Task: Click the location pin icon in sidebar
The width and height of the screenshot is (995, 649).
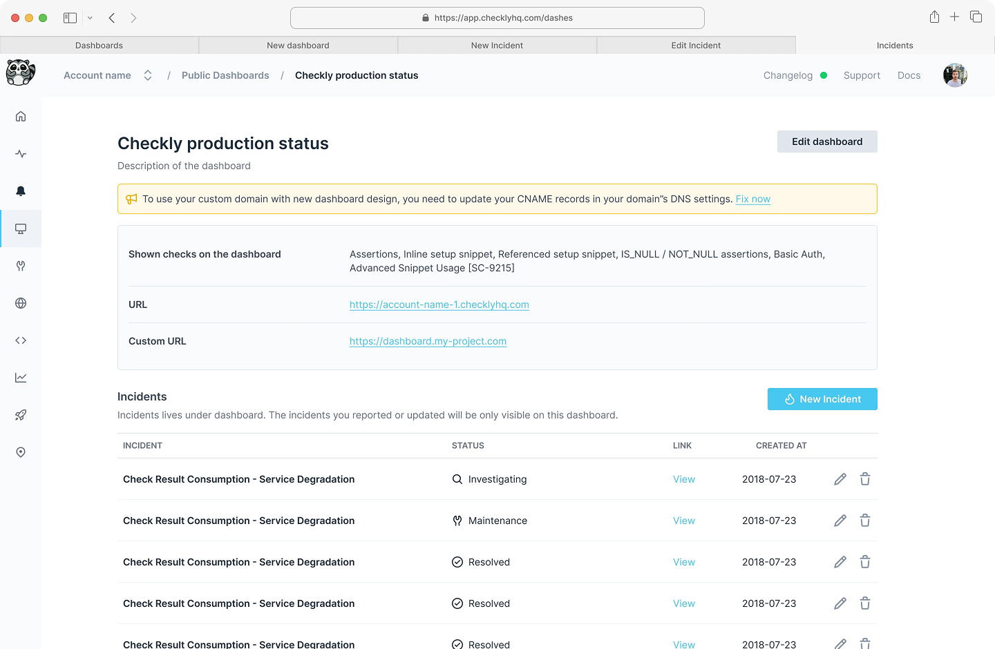Action: (21, 452)
